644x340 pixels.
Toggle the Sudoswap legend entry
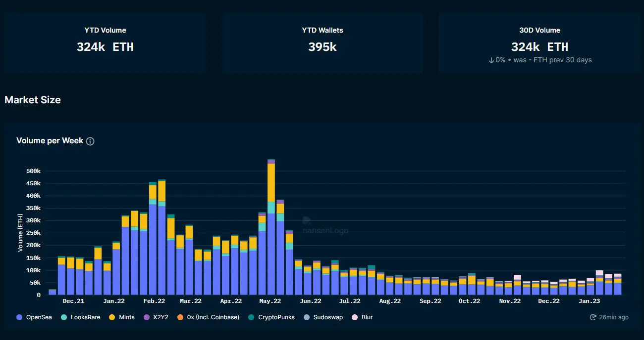tap(322, 317)
